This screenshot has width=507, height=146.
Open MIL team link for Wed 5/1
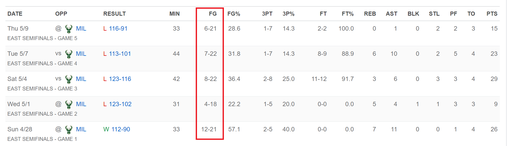click(81, 104)
